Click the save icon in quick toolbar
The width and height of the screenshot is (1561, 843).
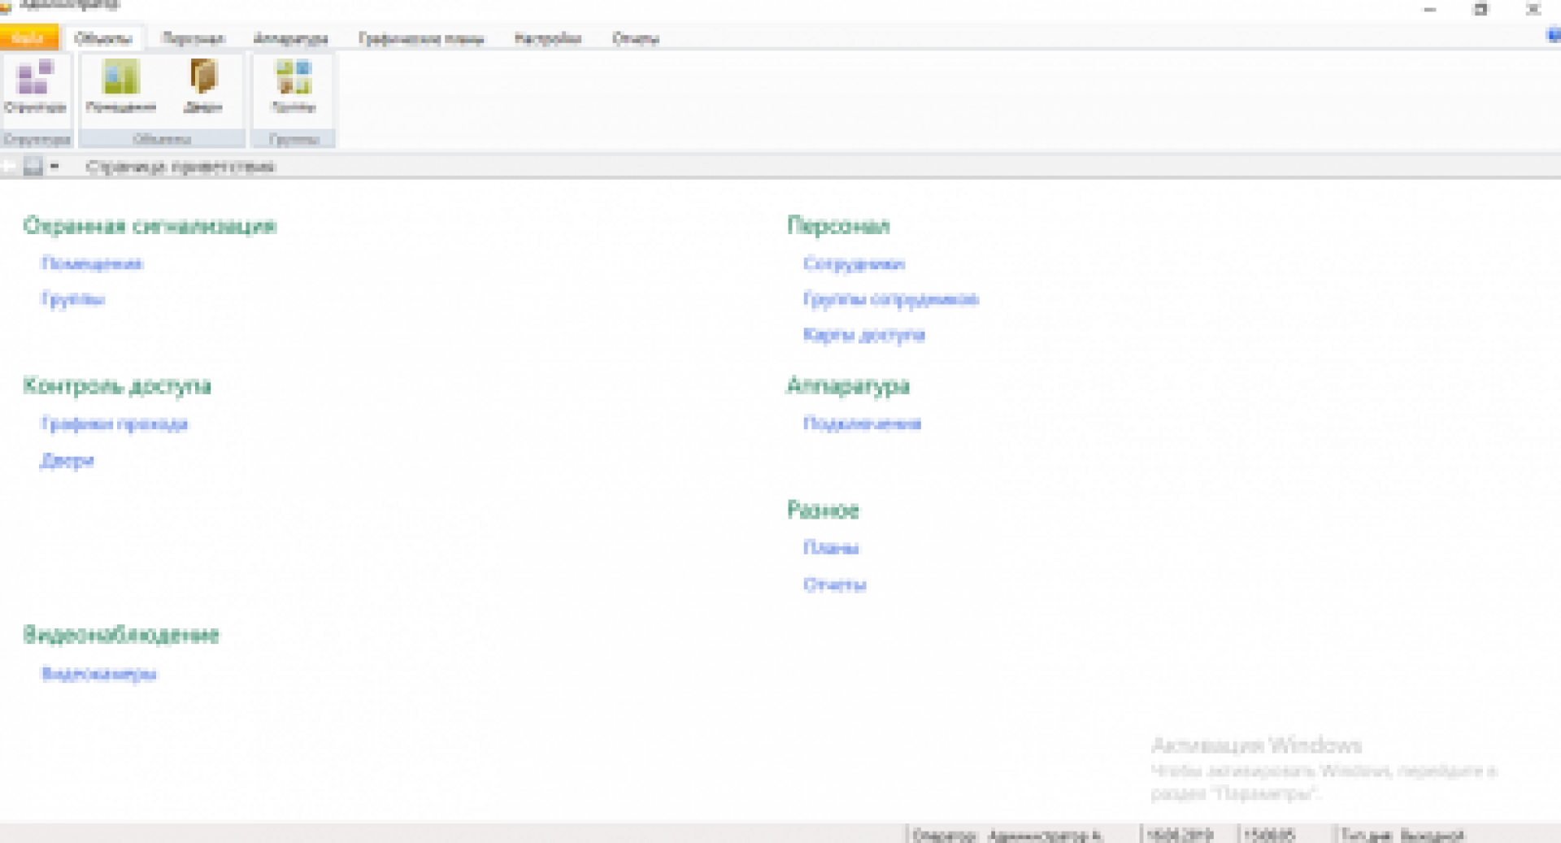pyautogui.click(x=33, y=167)
